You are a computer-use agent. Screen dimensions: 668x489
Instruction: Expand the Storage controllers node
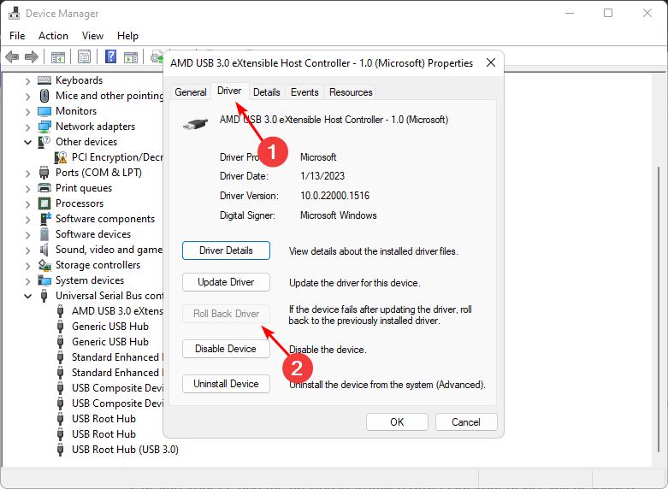[x=27, y=266]
